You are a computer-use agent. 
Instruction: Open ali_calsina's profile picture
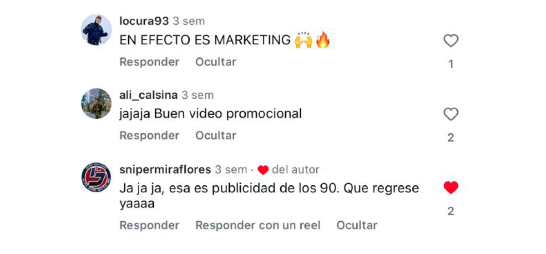[96, 104]
